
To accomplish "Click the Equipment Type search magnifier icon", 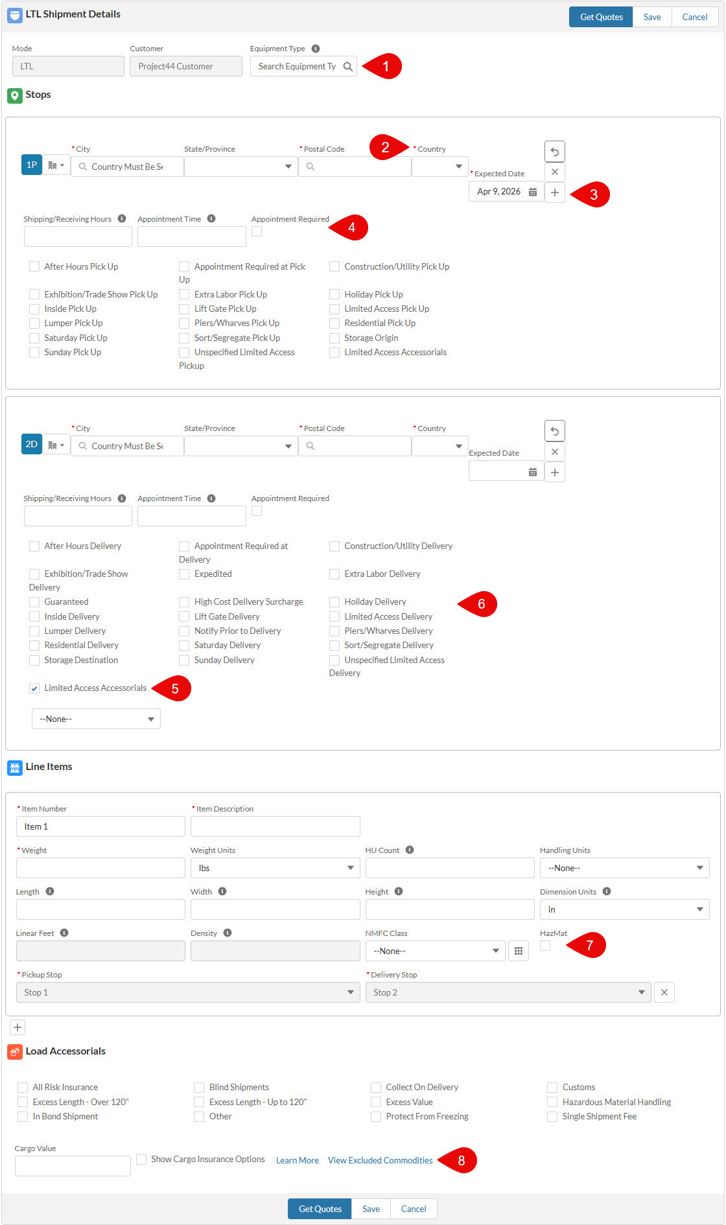I will [x=348, y=66].
